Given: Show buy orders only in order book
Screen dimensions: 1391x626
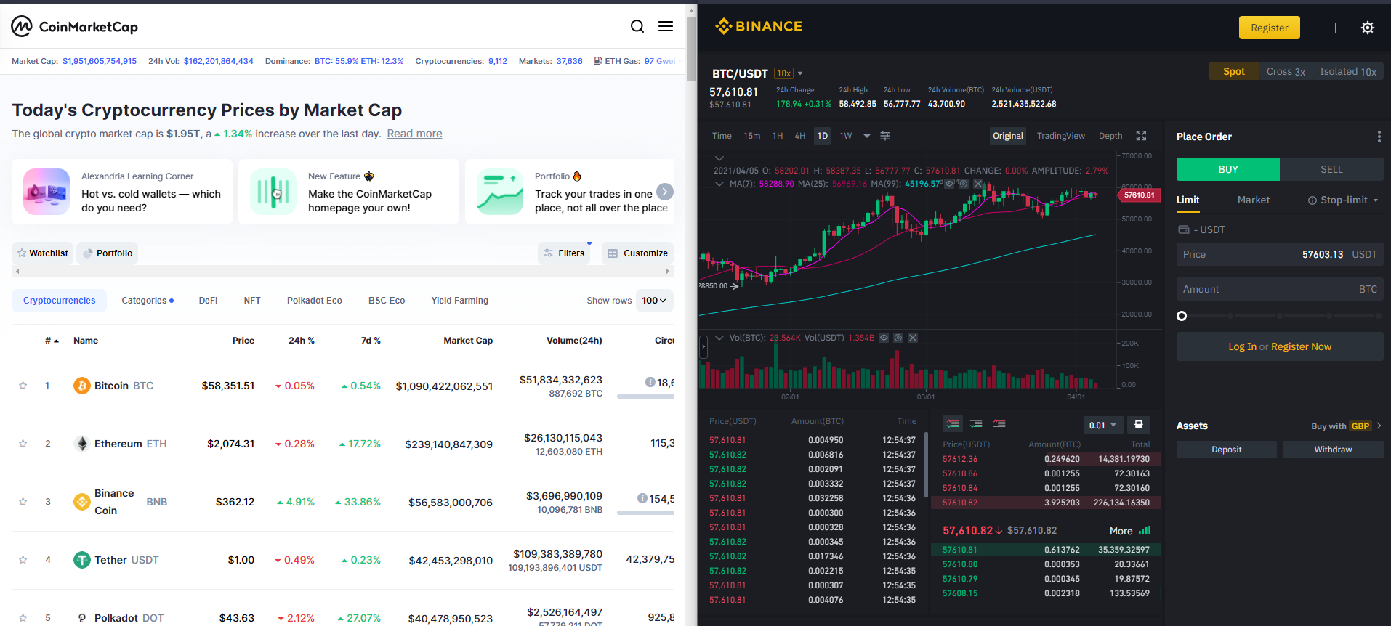Looking at the screenshot, I should click(976, 423).
